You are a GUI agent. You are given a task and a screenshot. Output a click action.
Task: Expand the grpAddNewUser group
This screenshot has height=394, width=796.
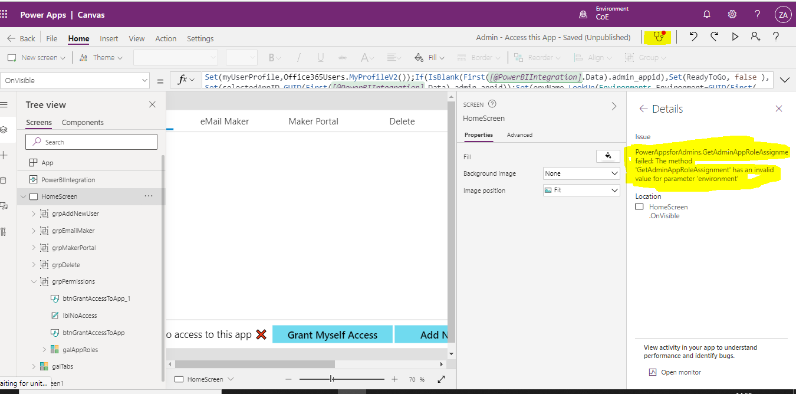pos(34,213)
